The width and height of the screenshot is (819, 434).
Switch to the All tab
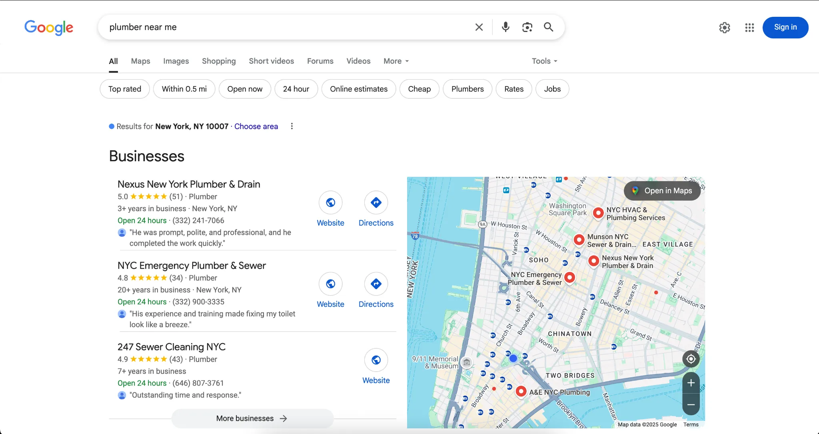pyautogui.click(x=113, y=61)
